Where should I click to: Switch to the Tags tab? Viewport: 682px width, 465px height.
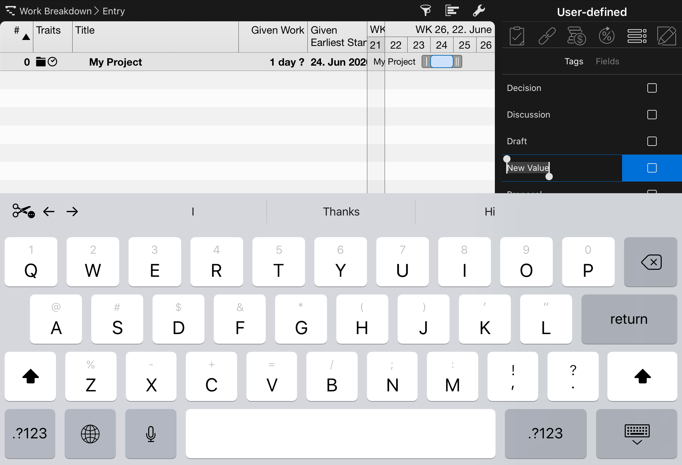click(x=574, y=62)
